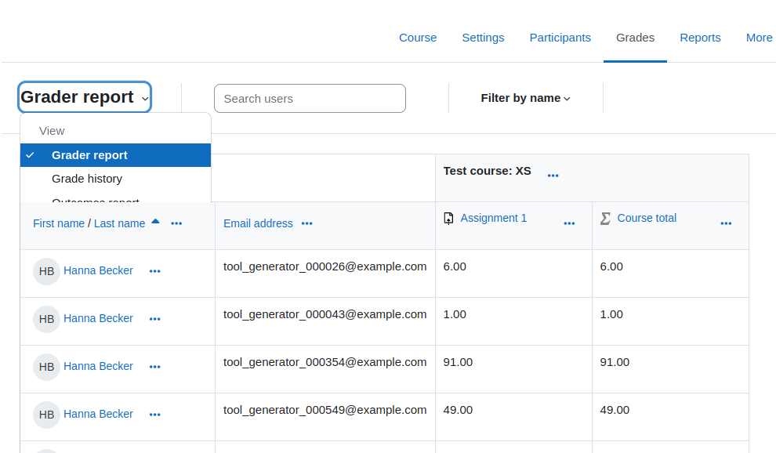Switch to the Participants tab
The height and width of the screenshot is (453, 776).
(560, 38)
